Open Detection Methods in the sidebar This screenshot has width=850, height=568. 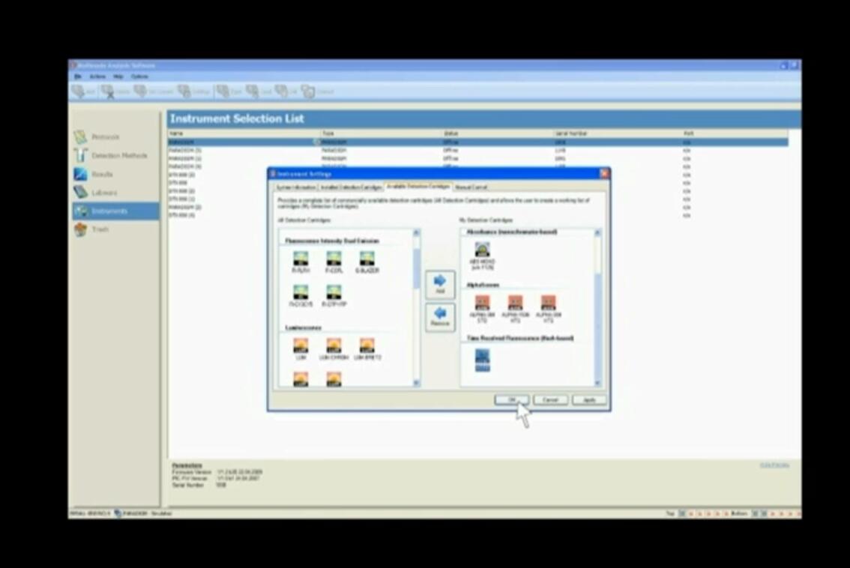[111, 156]
